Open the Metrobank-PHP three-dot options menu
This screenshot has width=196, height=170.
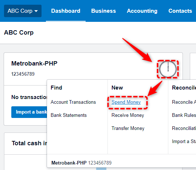pyautogui.click(x=168, y=69)
